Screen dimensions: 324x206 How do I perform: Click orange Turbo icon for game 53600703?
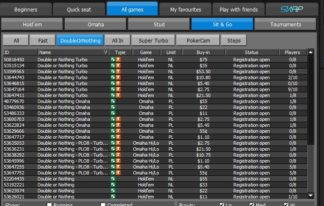tap(118, 119)
